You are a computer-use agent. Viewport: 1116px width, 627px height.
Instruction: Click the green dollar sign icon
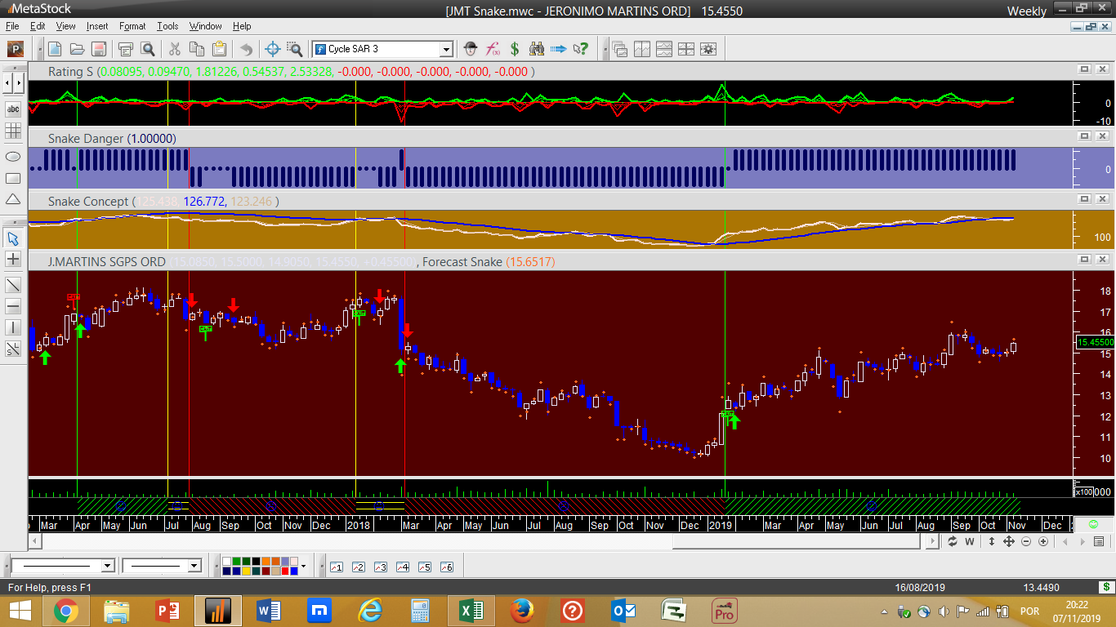coord(515,49)
